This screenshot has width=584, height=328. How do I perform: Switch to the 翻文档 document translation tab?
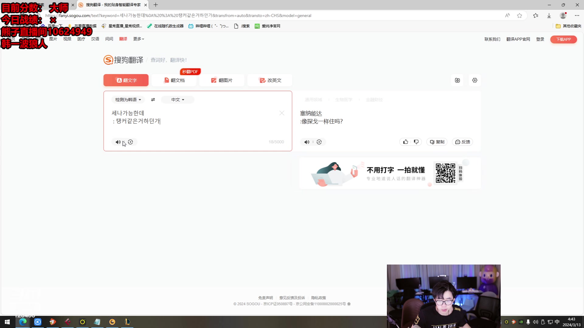pyautogui.click(x=174, y=80)
